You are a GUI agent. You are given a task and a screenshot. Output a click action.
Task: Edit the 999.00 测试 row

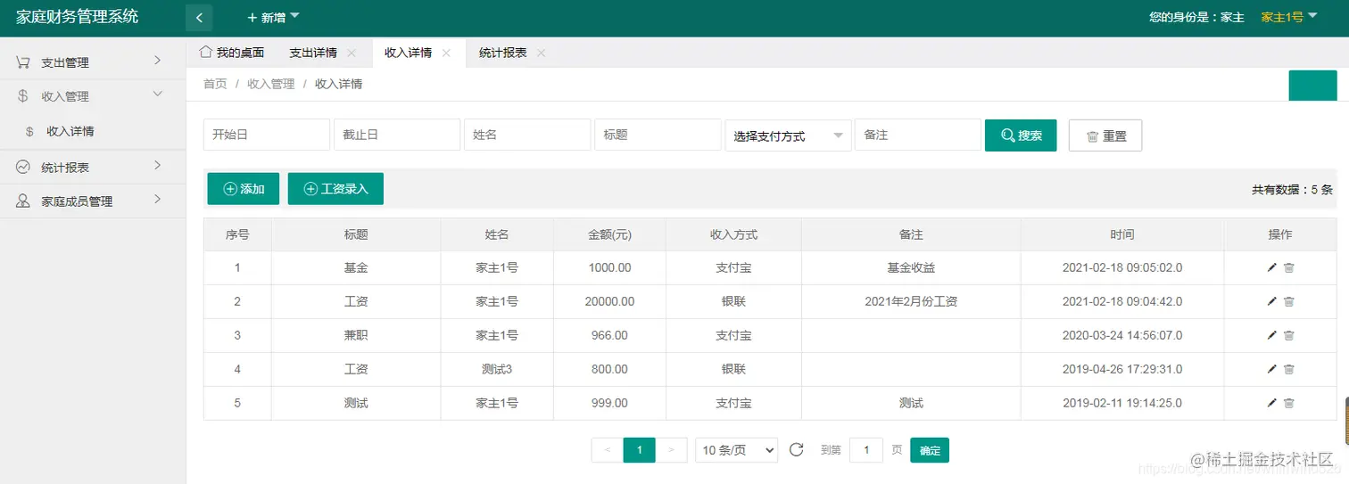(1272, 403)
